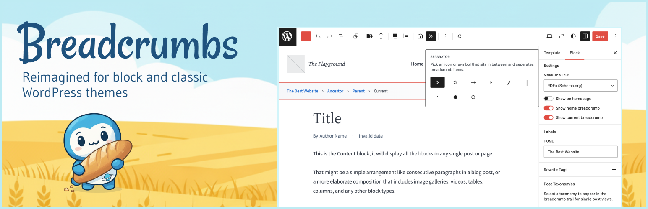Click the Home navigation link
Viewport: 648px width, 209px height.
click(417, 64)
